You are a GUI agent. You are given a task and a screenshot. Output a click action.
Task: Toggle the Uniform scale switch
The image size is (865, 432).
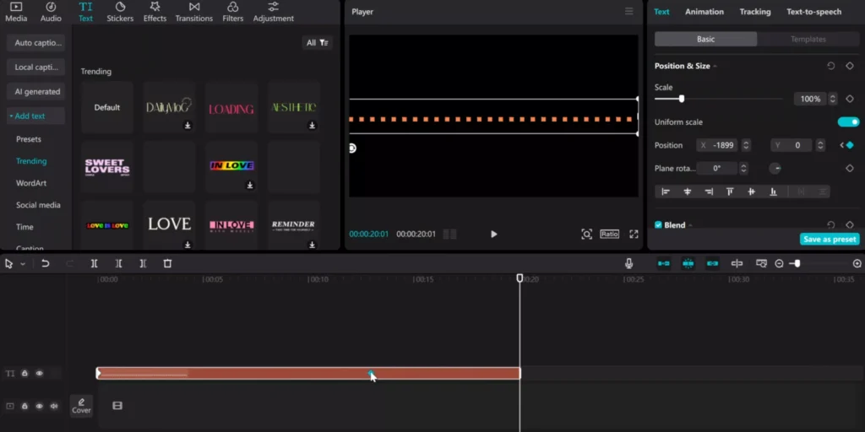(848, 122)
